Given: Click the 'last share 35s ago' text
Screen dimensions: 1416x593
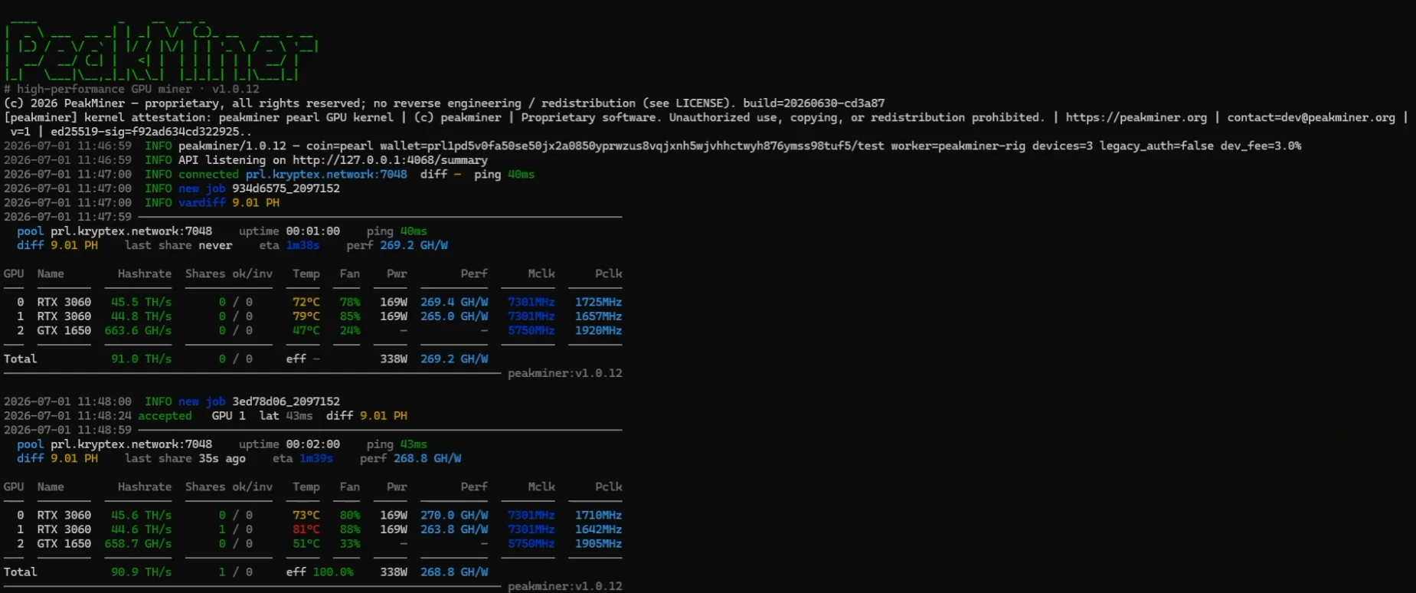Looking at the screenshot, I should click(185, 459).
